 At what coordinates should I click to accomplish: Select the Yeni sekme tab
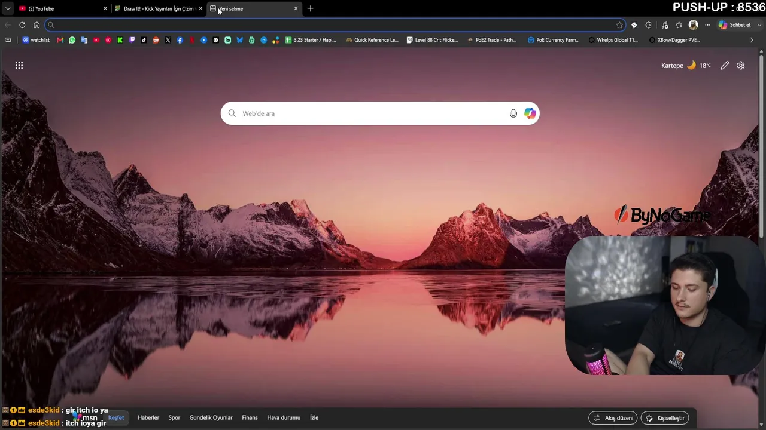point(254,8)
